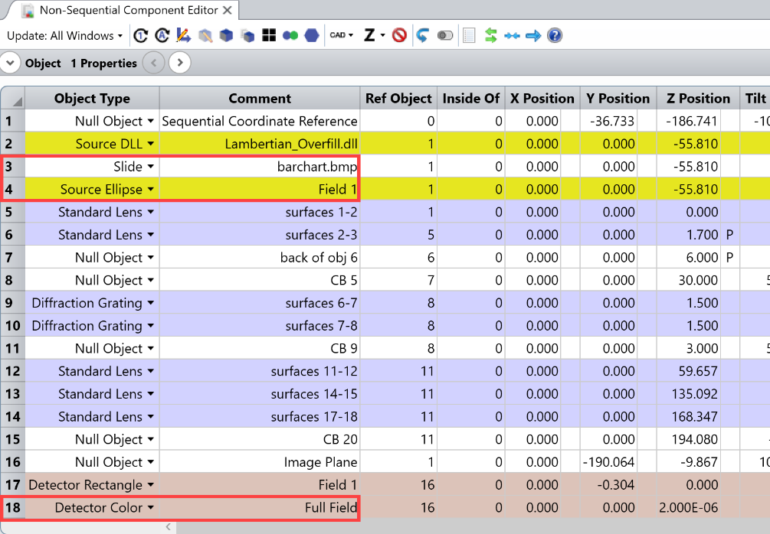This screenshot has width=770, height=534.
Task: Click the Comment column header
Action: 260,98
